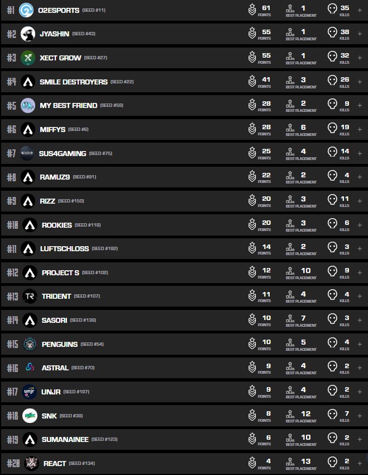
Task: Click the PROJECT S team name
Action: 60,272
